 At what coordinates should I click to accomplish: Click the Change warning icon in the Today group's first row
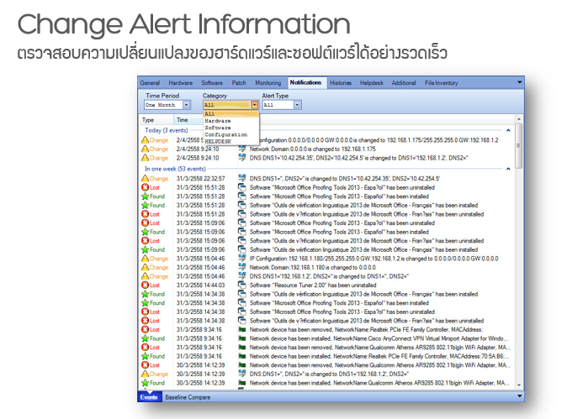coord(145,140)
